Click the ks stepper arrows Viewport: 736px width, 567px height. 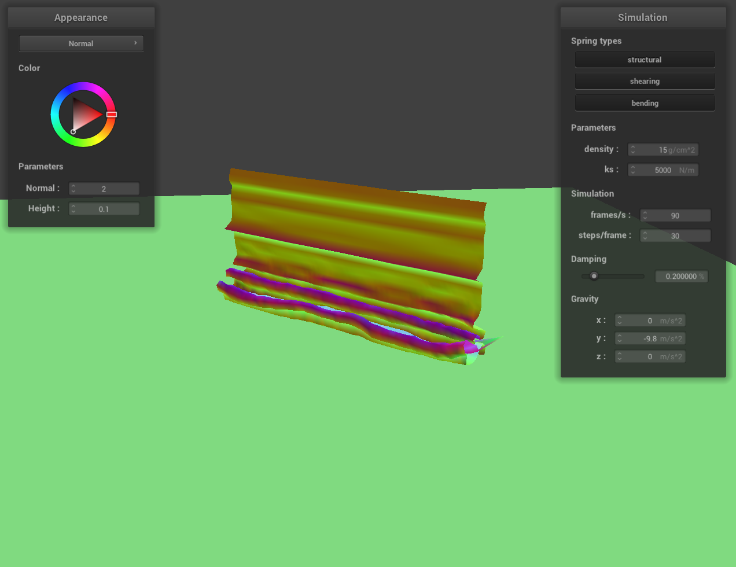click(633, 170)
